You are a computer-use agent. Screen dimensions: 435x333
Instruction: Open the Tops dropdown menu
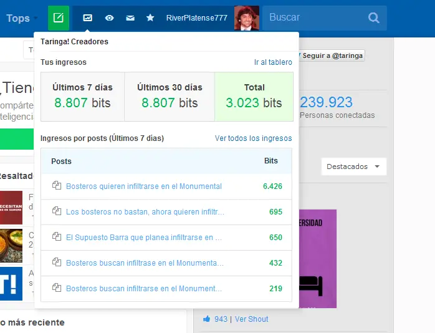click(22, 18)
